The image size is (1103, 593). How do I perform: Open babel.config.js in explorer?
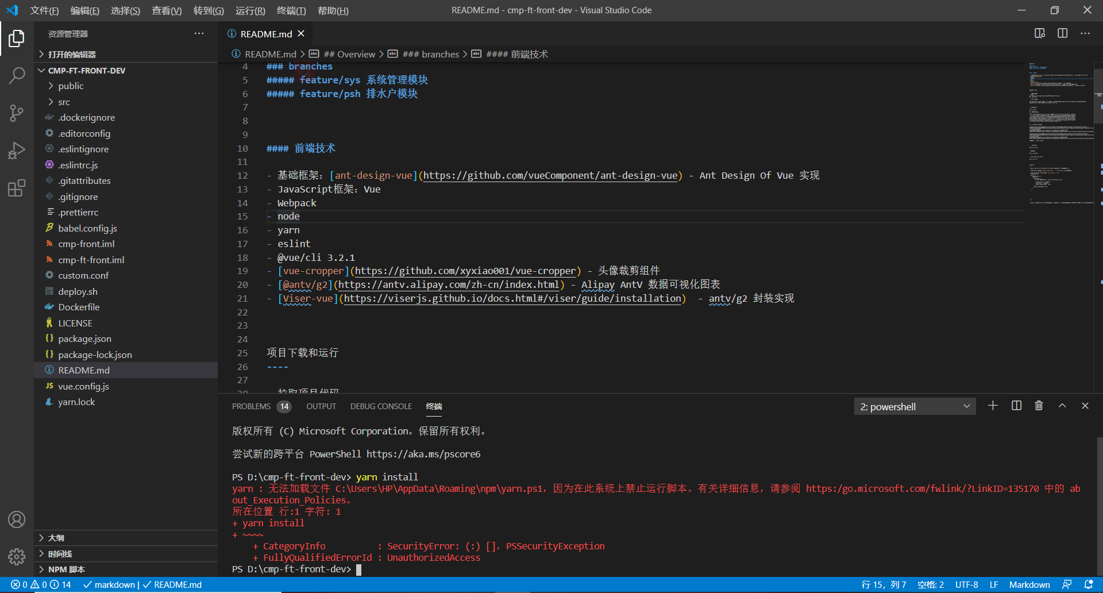pos(87,228)
